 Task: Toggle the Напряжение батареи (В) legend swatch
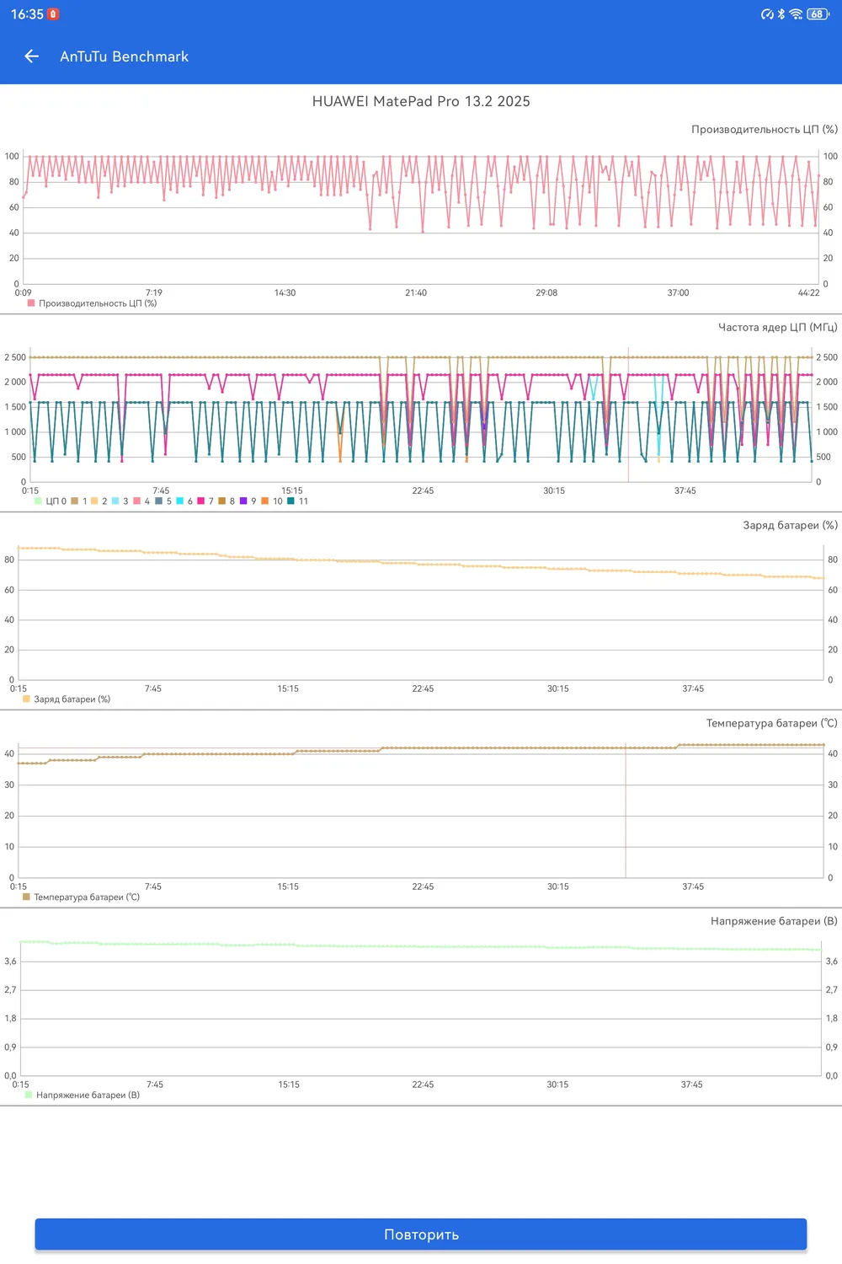tap(29, 1095)
